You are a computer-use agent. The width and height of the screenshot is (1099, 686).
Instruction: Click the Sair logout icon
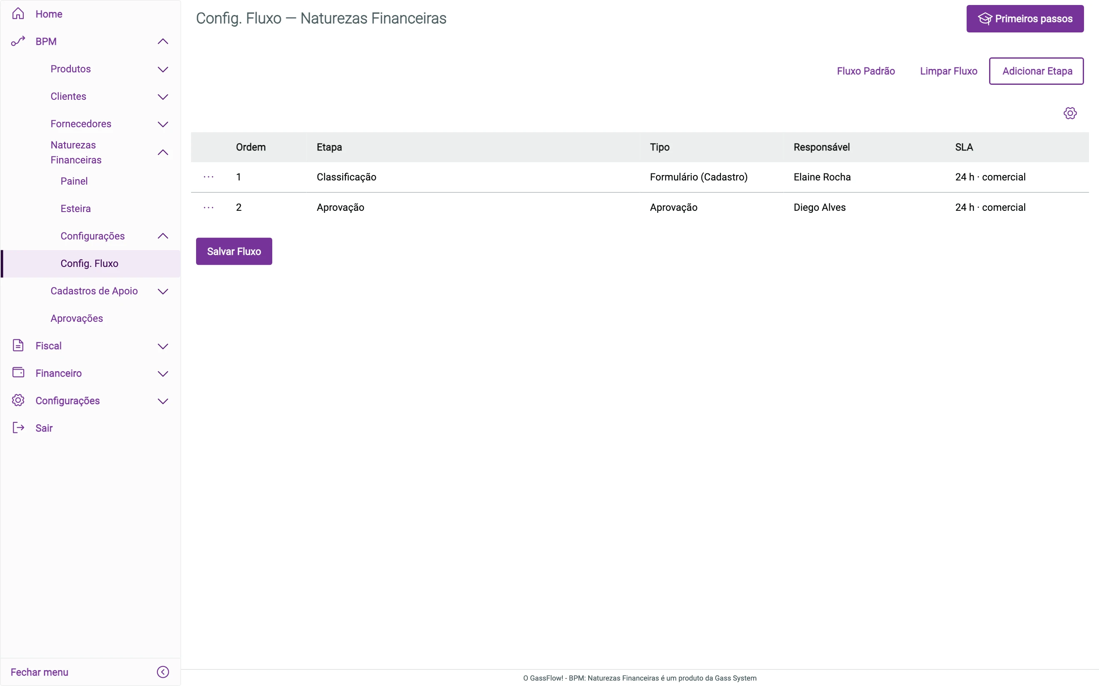18,427
